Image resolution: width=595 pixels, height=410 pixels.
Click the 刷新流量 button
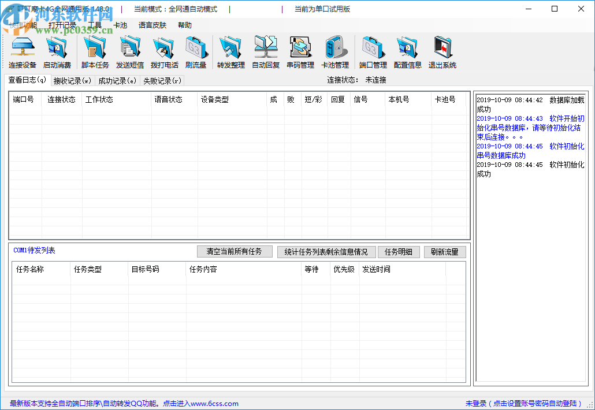pos(444,252)
